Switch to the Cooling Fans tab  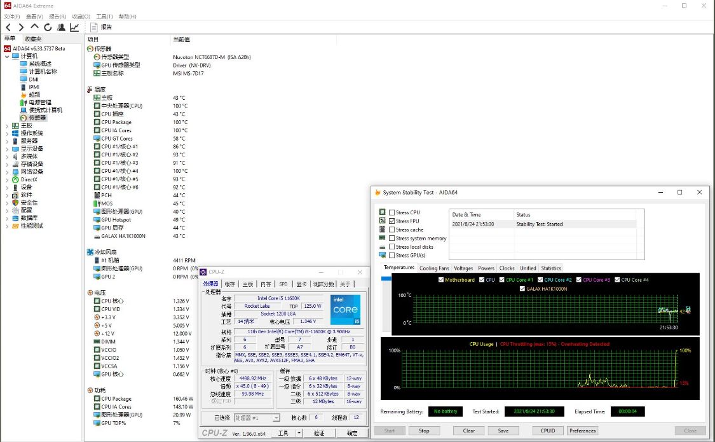434,268
